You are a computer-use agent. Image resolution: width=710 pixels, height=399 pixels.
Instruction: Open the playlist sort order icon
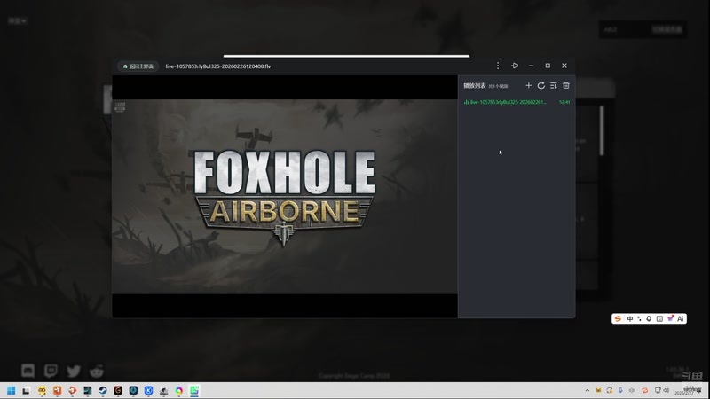pyautogui.click(x=553, y=85)
